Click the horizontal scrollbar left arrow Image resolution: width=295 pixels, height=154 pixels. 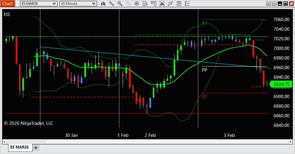click(x=4, y=142)
